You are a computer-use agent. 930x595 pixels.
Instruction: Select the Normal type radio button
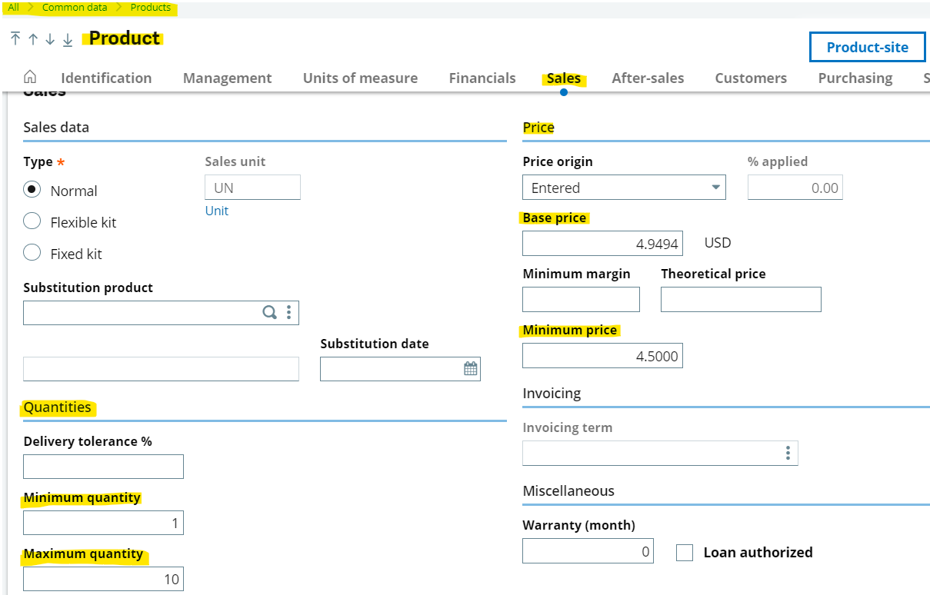point(32,190)
